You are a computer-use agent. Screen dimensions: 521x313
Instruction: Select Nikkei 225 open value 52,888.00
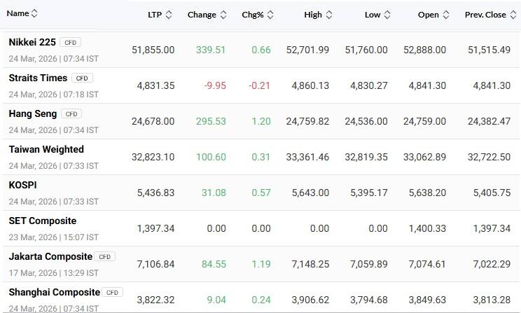(424, 50)
